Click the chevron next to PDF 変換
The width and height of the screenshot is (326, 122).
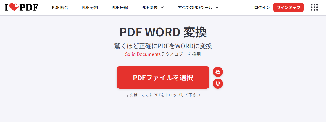[162, 8]
